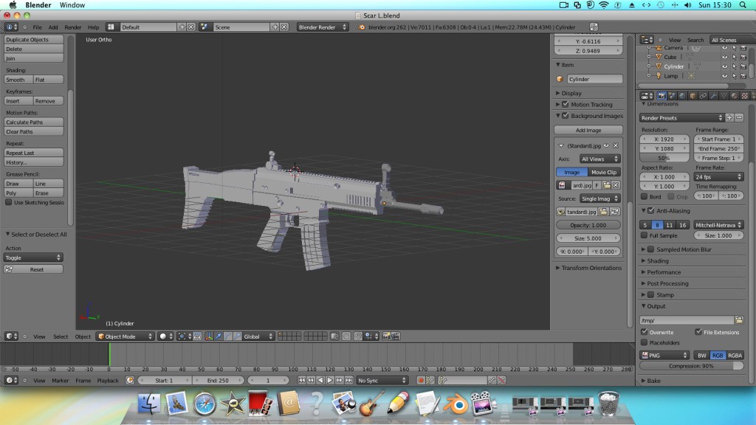Click the World properties globe icon
The image size is (756, 425).
683,95
